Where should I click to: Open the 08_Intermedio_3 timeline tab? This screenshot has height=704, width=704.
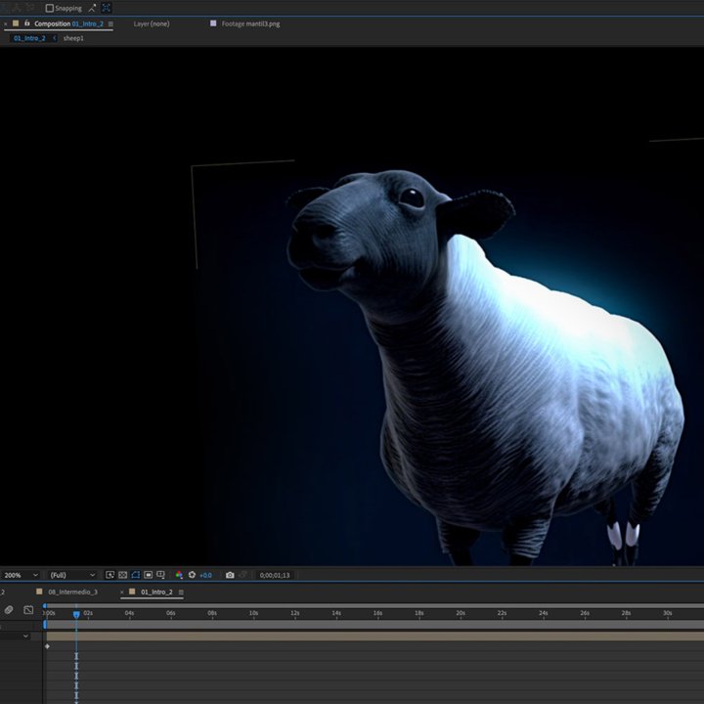pos(72,592)
